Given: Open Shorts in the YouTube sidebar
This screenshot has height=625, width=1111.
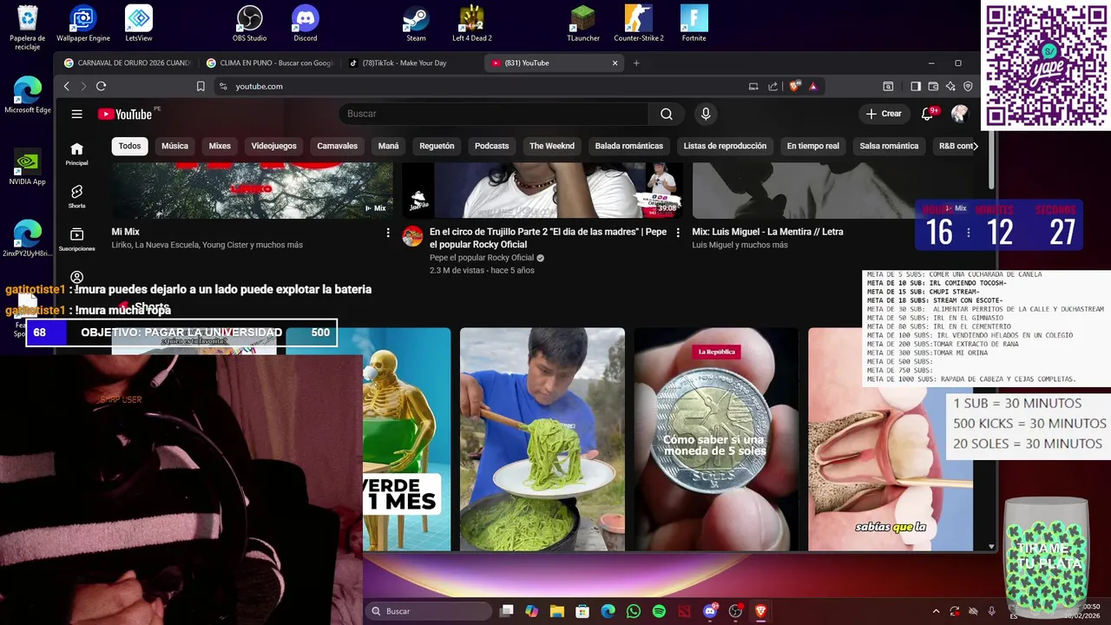Looking at the screenshot, I should tap(77, 197).
